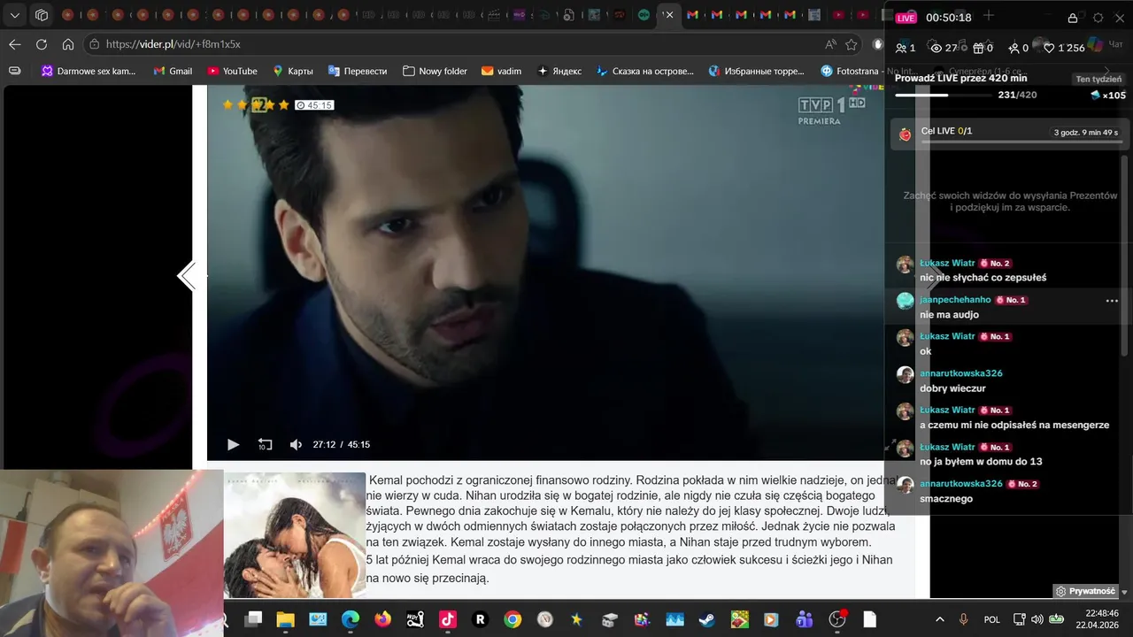The height and width of the screenshot is (637, 1133).
Task: Open the YouTube bookmark
Action: (x=232, y=71)
